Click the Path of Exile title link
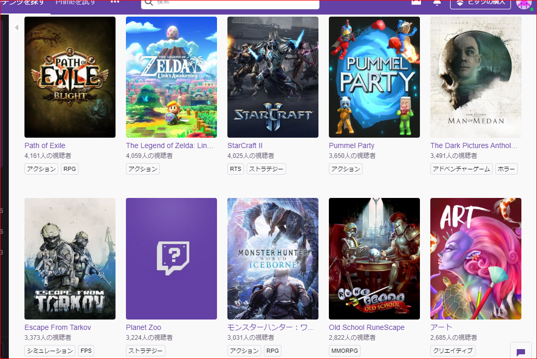Viewport: 537px width, 359px height. point(45,145)
